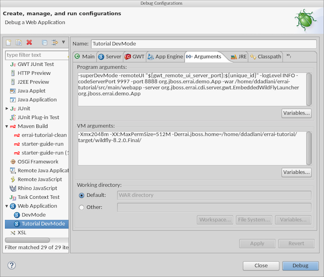Switch to the App Engine tab

tap(165, 57)
